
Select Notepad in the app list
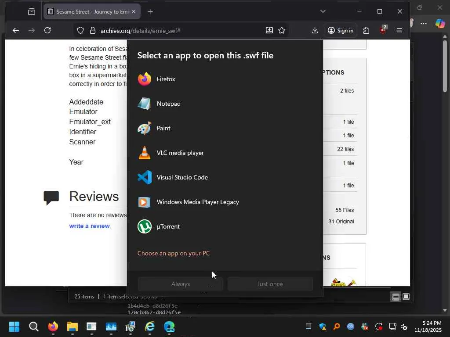(225, 104)
